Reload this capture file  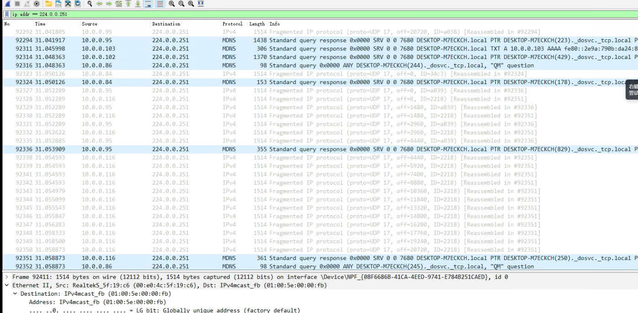click(78, 4)
